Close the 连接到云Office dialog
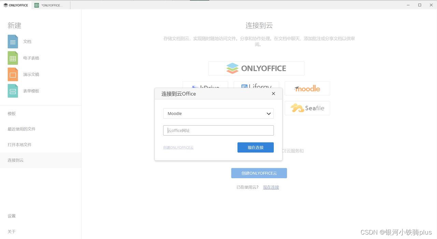437x239 pixels. coord(273,94)
